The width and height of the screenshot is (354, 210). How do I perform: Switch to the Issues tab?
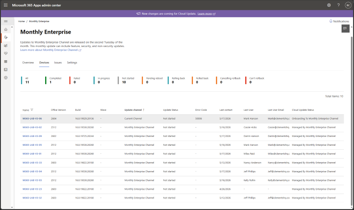pos(58,62)
